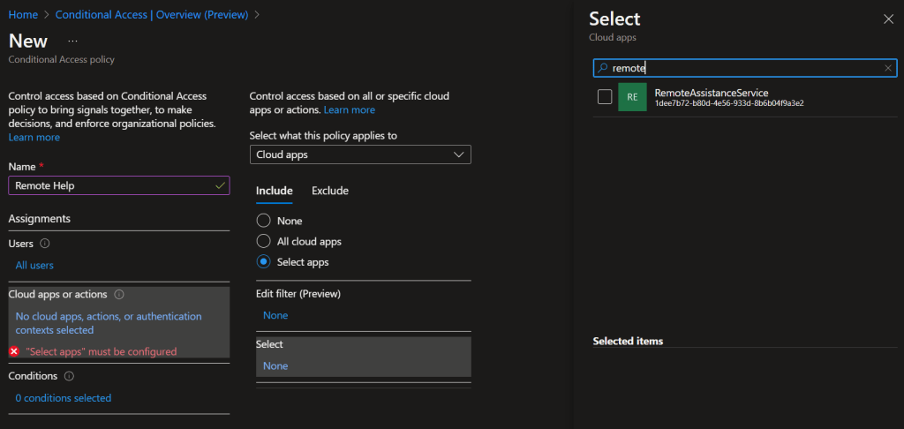Open the Cloud apps dropdown

(360, 154)
